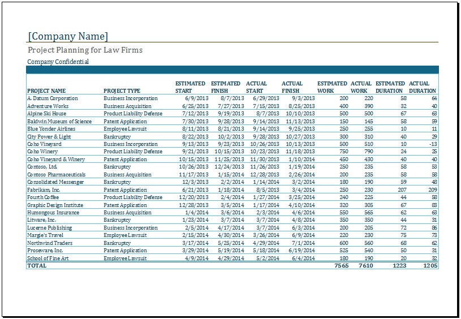Select the TOTAL row label
This screenshot has width=461, height=319.
coord(37,266)
